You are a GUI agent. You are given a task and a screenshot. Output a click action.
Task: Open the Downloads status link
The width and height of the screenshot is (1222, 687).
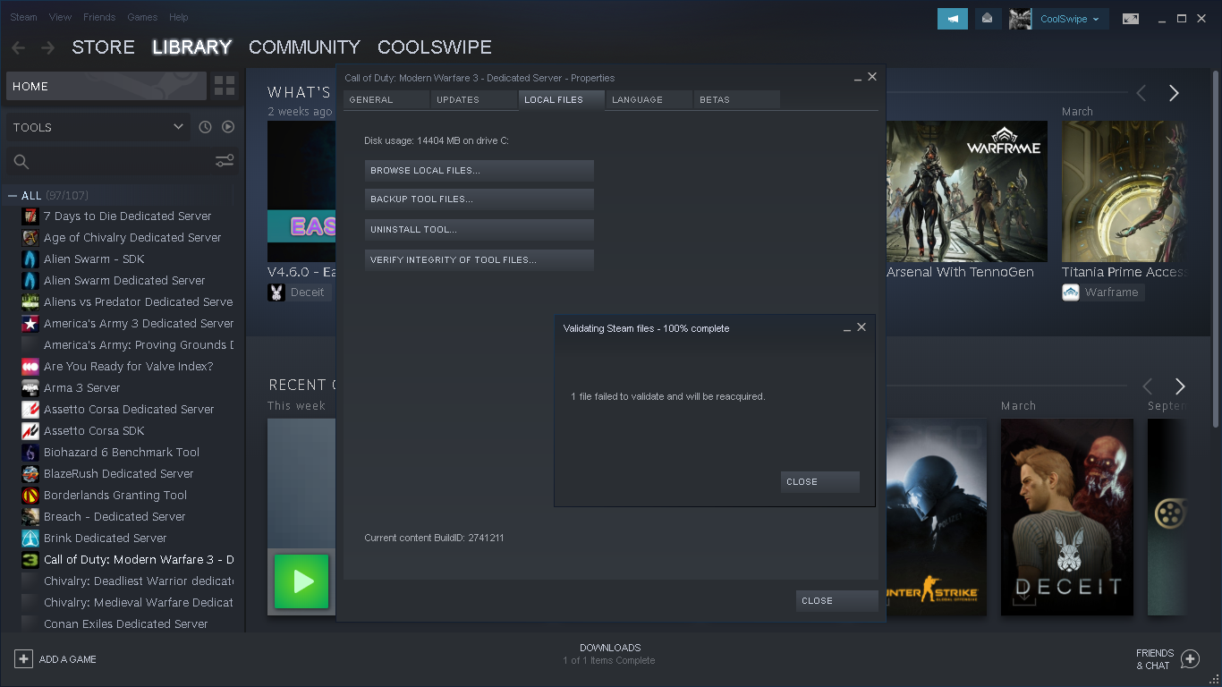tap(610, 654)
